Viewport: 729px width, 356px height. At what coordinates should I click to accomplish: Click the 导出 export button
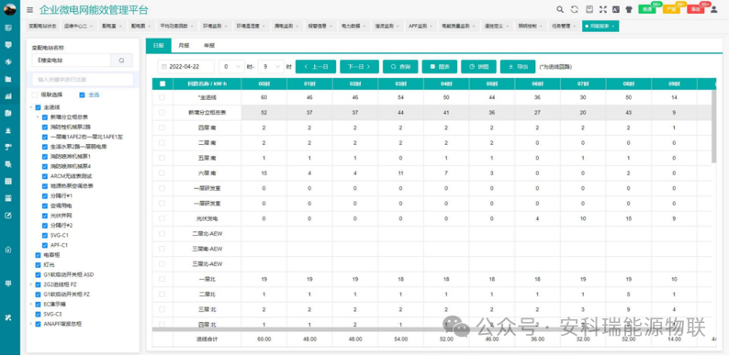[x=518, y=67]
